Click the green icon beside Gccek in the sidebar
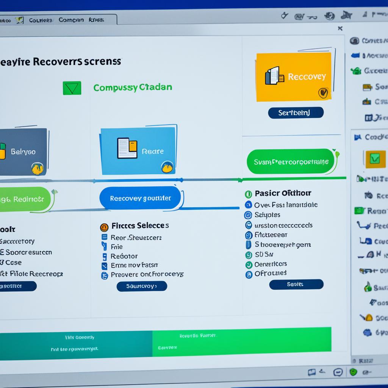The height and width of the screenshot is (388, 388). [356, 71]
